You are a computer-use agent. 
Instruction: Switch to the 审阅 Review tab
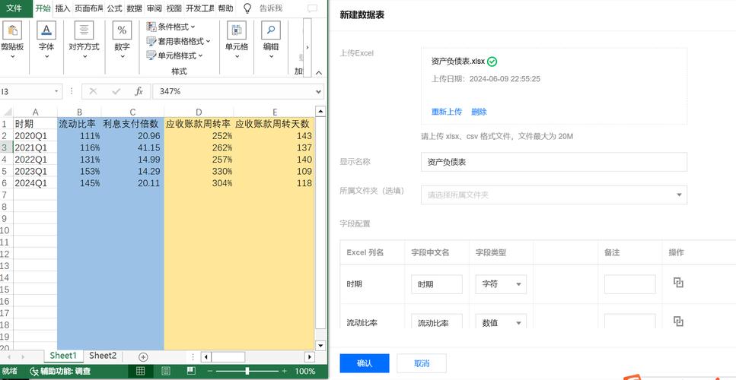click(x=154, y=8)
